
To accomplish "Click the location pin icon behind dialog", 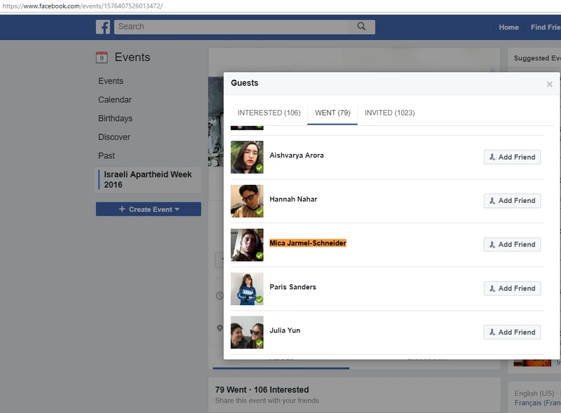I will (x=219, y=328).
